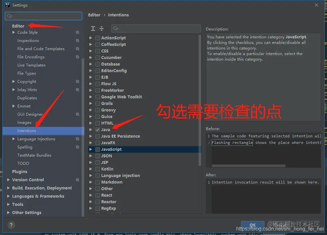Click the intentions list vertical scrollbar
This screenshot has height=235, width=327.
click(x=200, y=100)
